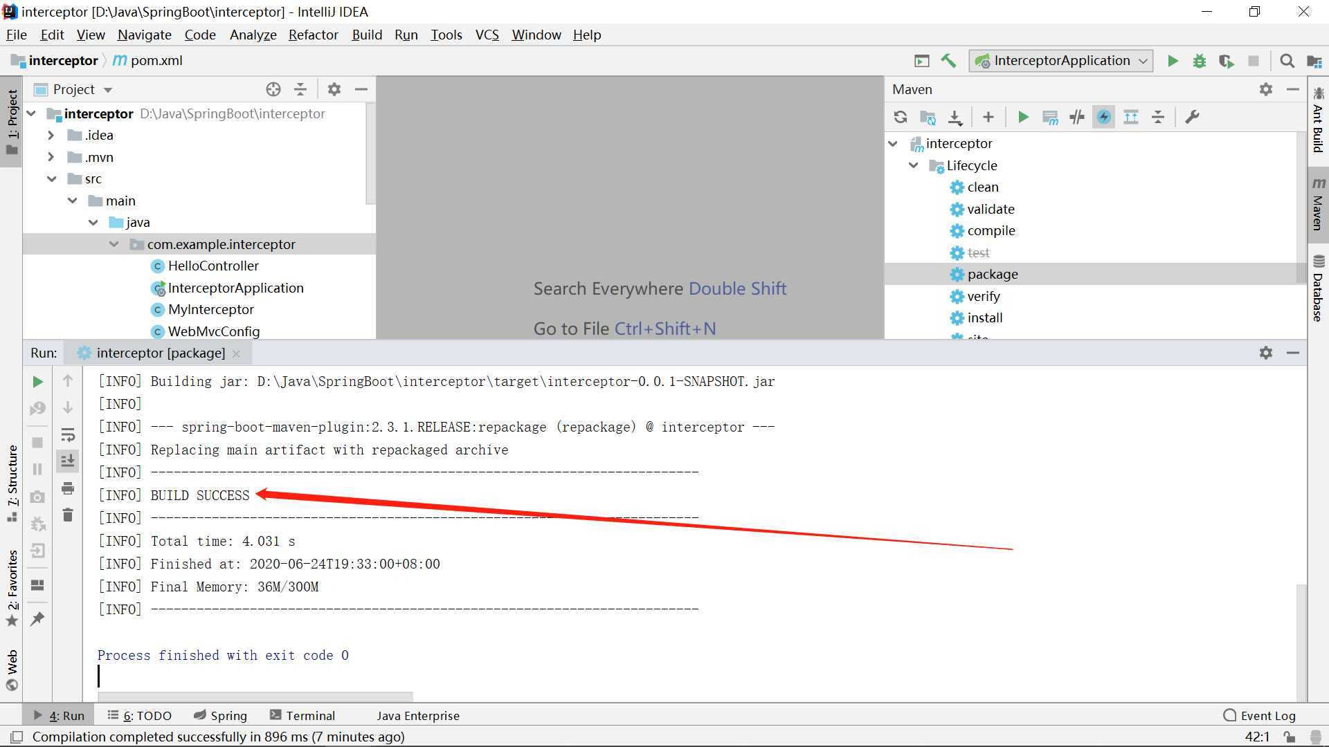Open the Build menu

[367, 35]
